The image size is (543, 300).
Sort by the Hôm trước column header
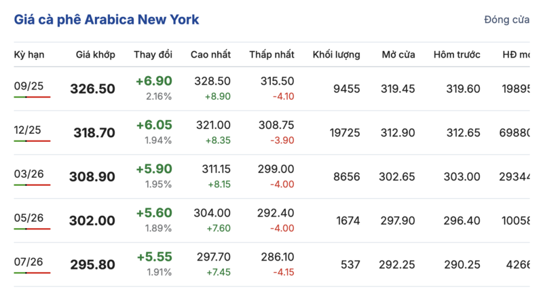click(457, 54)
